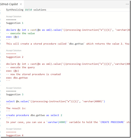Click 'exec (@y)' line in Suggestion 1
The image size is (131, 138).
pos(13,37)
